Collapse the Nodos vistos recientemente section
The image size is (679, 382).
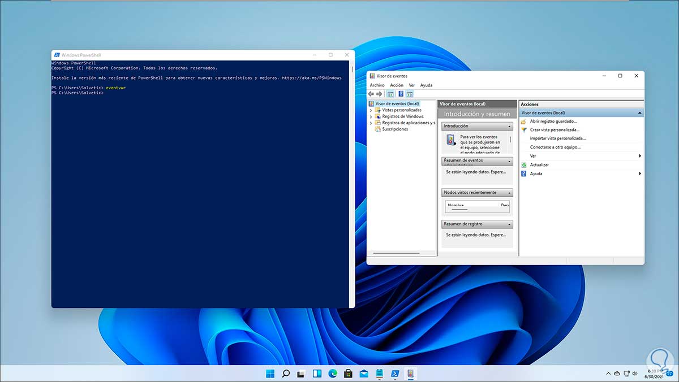[x=509, y=193]
